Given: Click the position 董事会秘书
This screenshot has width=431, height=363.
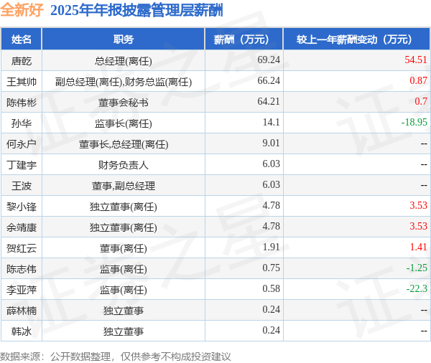Looking at the screenshot, I should point(124,103).
